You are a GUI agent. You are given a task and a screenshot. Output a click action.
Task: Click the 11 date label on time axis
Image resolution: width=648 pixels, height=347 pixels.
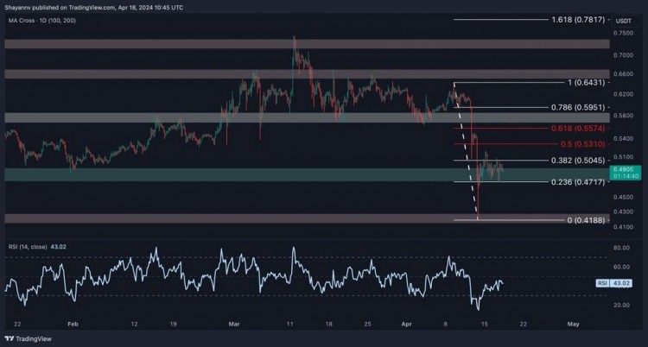click(289, 325)
